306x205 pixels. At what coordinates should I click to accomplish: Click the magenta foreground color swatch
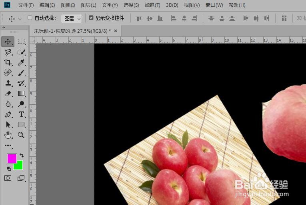(12, 158)
